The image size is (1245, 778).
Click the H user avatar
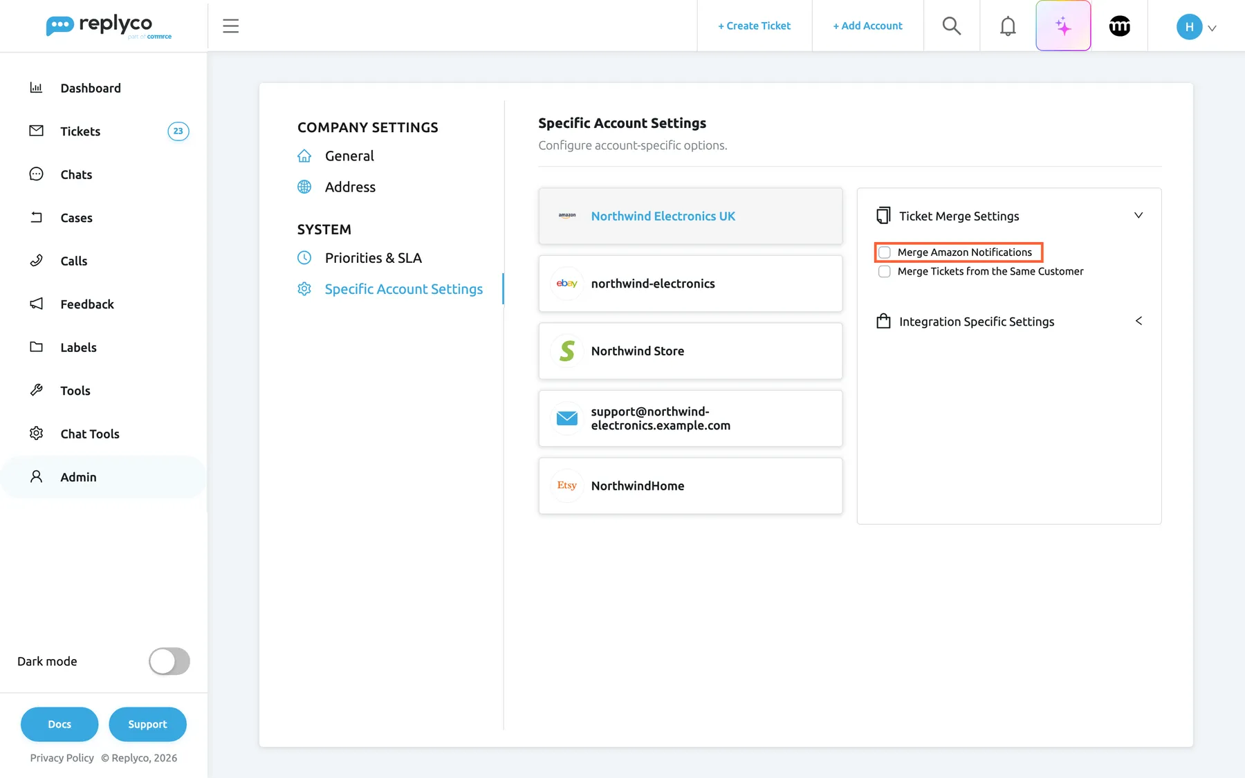1189,27
